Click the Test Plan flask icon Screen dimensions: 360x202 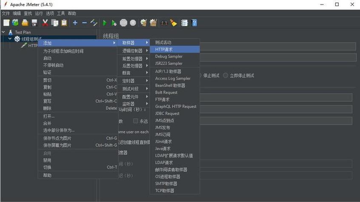pyautogui.click(x=10, y=32)
